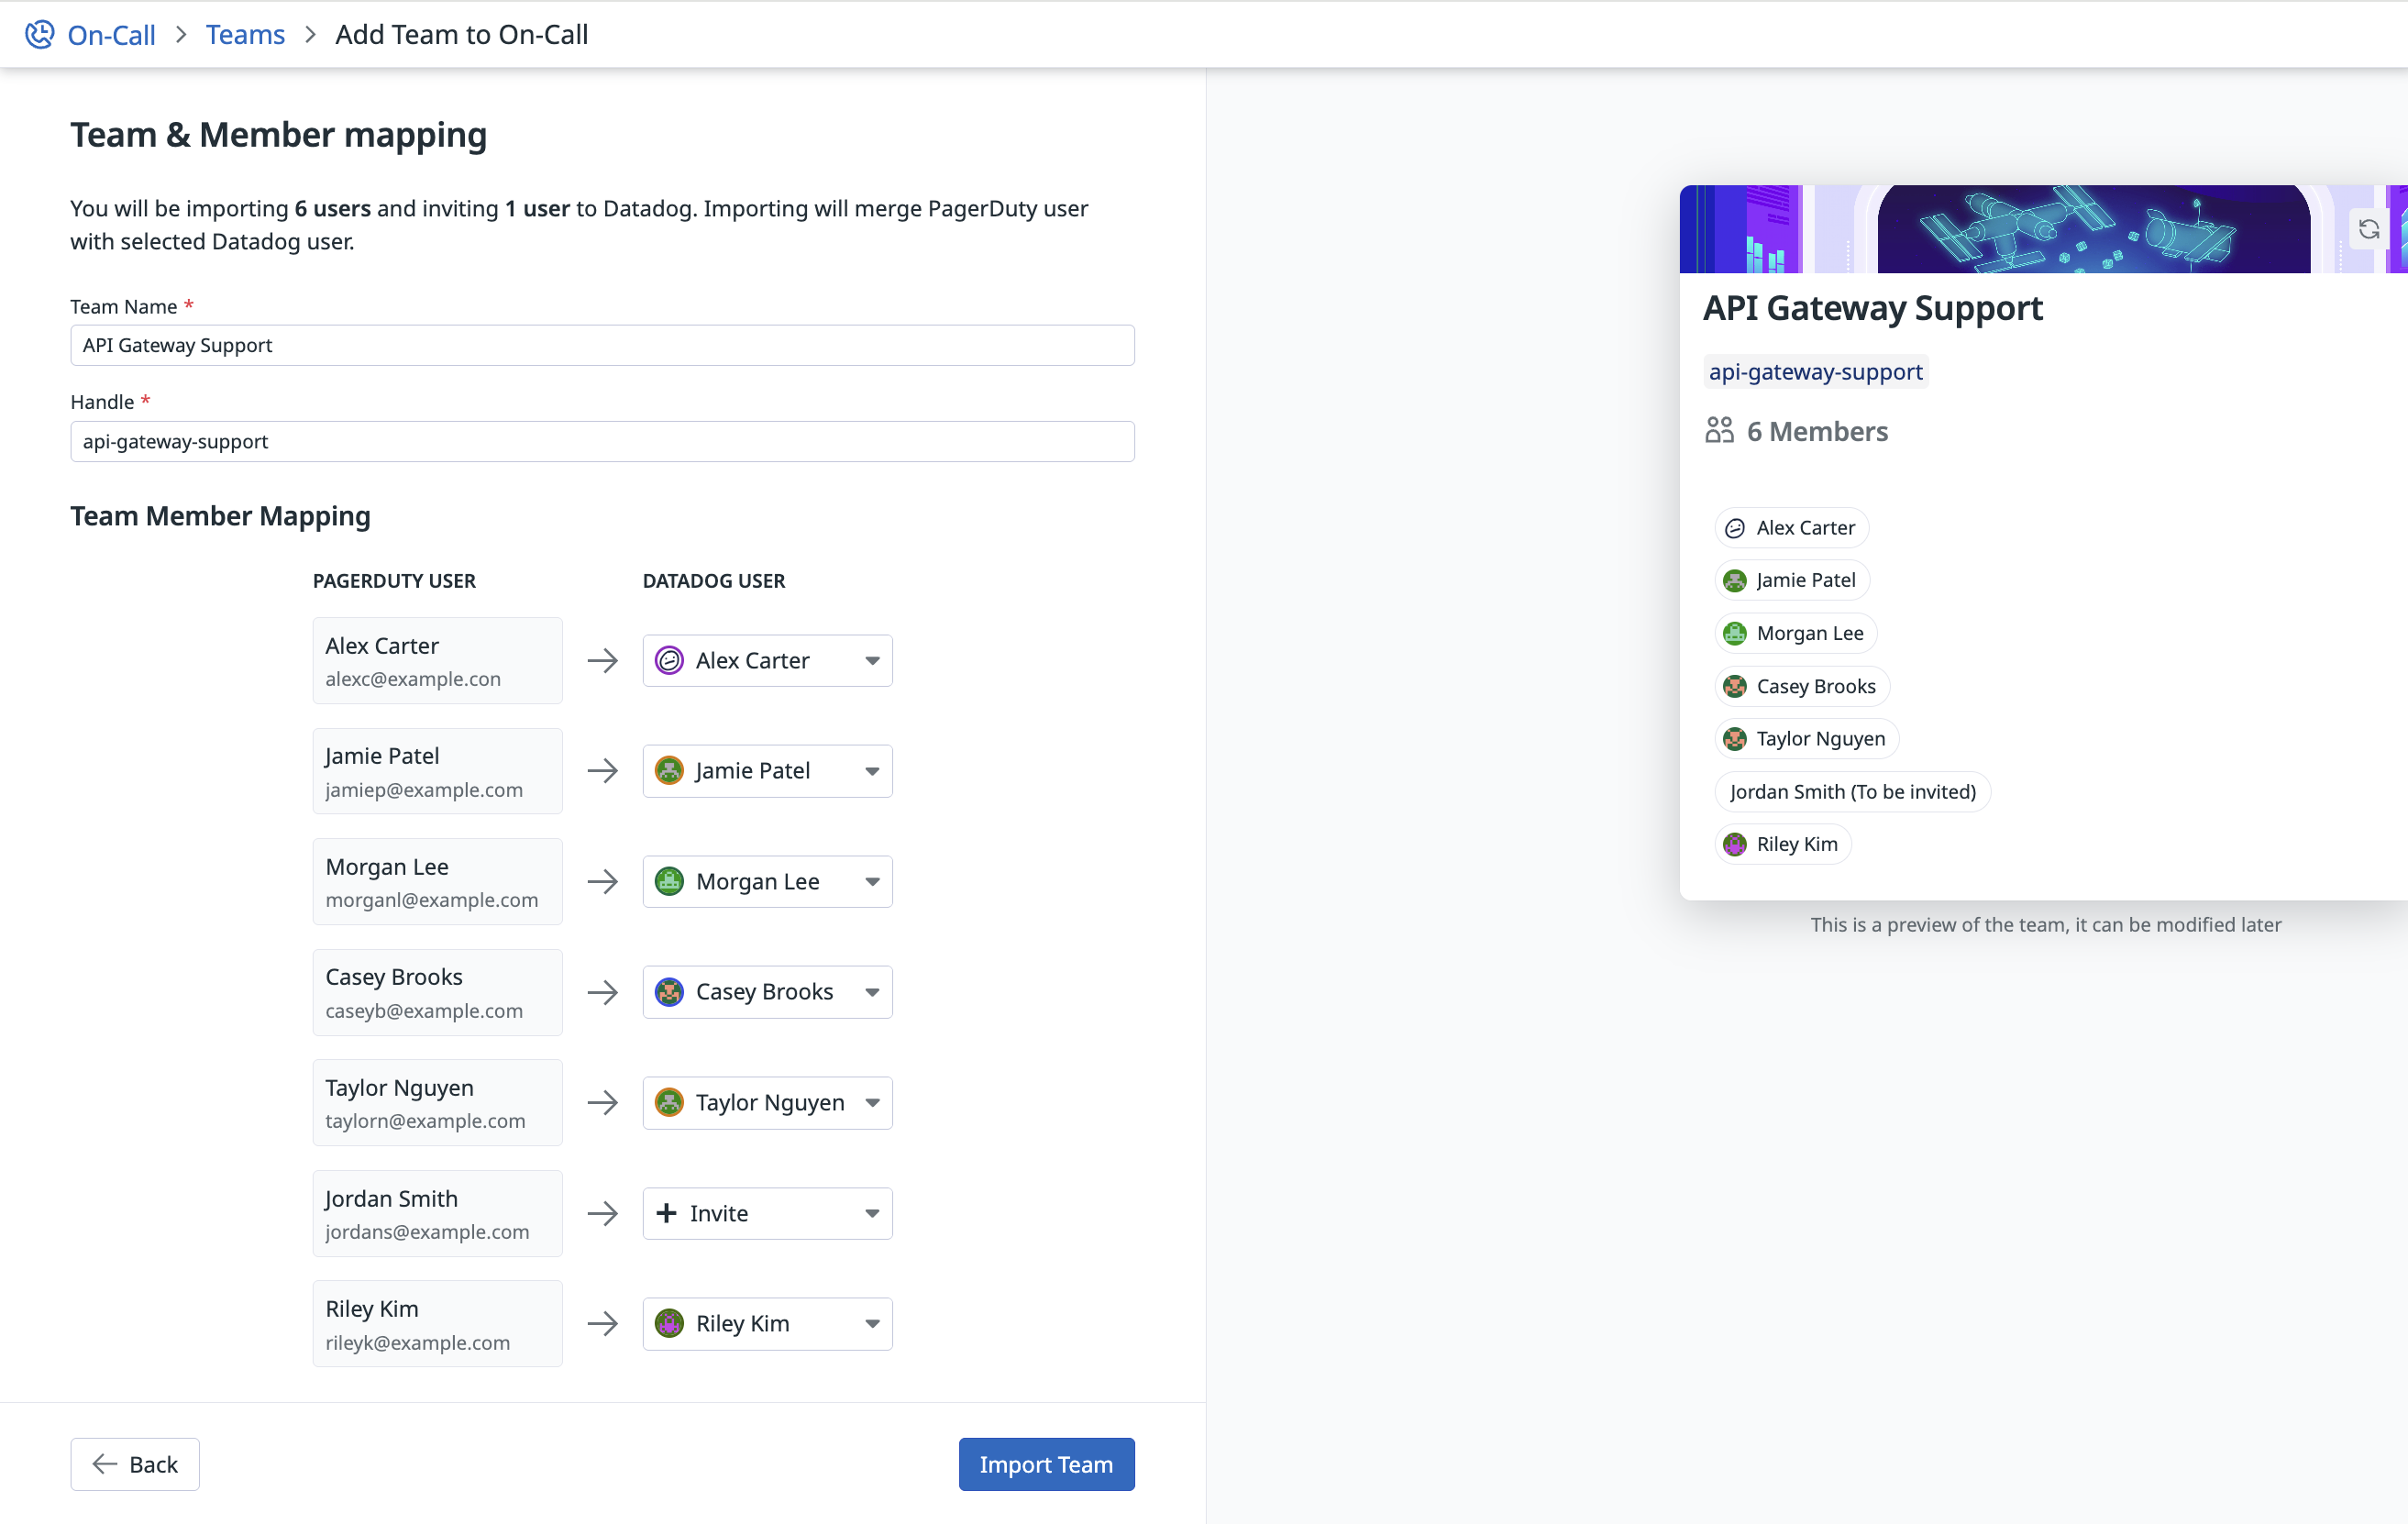Click the On-Call logo icon in breadcrumb
The width and height of the screenshot is (2408, 1524).
coord(40,34)
